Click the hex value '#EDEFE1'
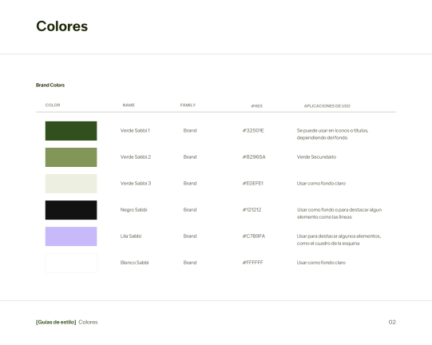 [253, 183]
